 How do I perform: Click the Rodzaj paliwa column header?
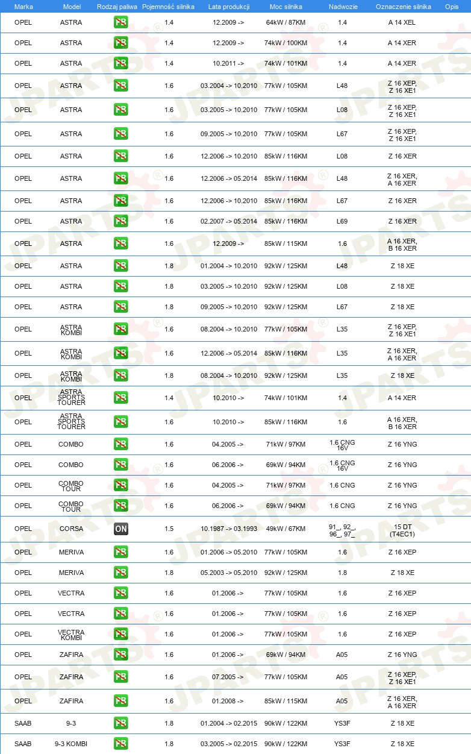click(117, 7)
